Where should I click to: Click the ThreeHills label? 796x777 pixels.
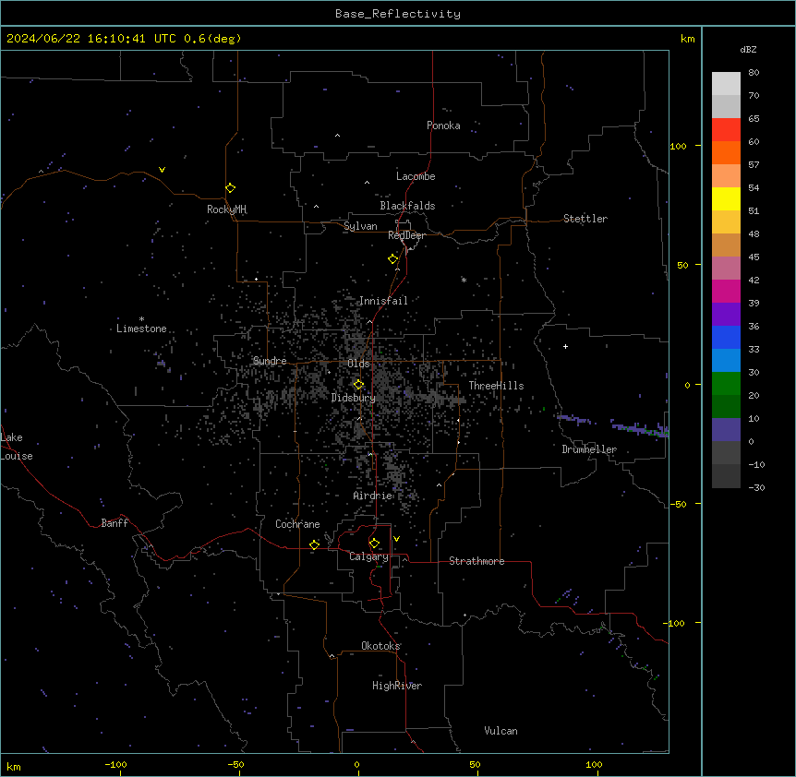tap(496, 386)
